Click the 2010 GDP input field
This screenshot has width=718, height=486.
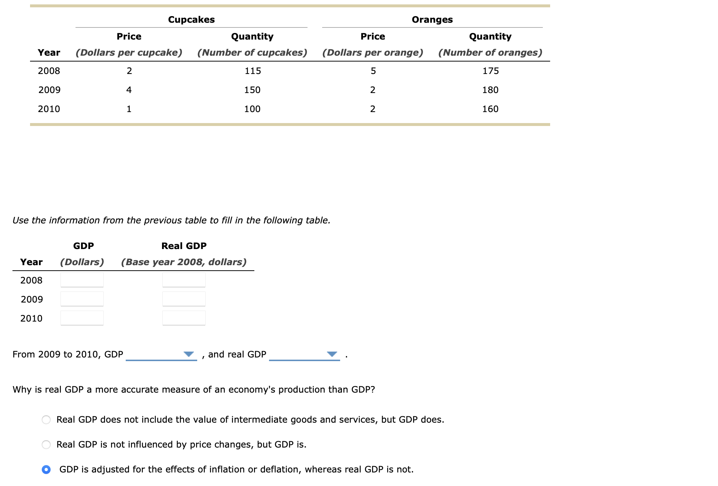click(82, 318)
